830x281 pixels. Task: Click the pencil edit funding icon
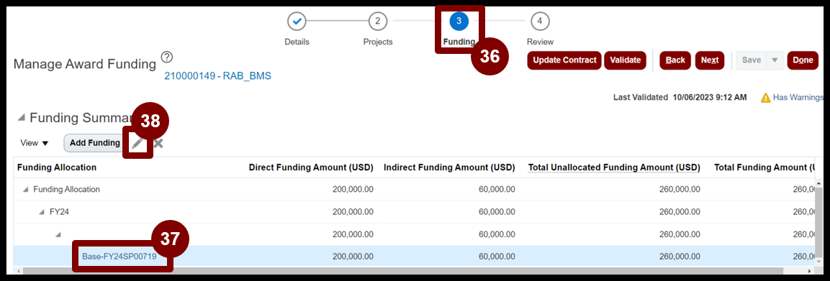(x=137, y=142)
